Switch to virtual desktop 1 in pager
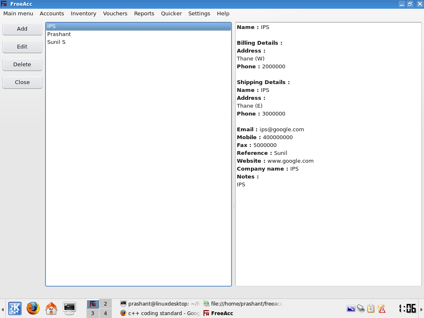The image size is (424, 318). (93, 304)
